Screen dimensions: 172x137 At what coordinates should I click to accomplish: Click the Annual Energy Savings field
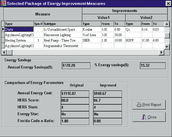point(76,66)
